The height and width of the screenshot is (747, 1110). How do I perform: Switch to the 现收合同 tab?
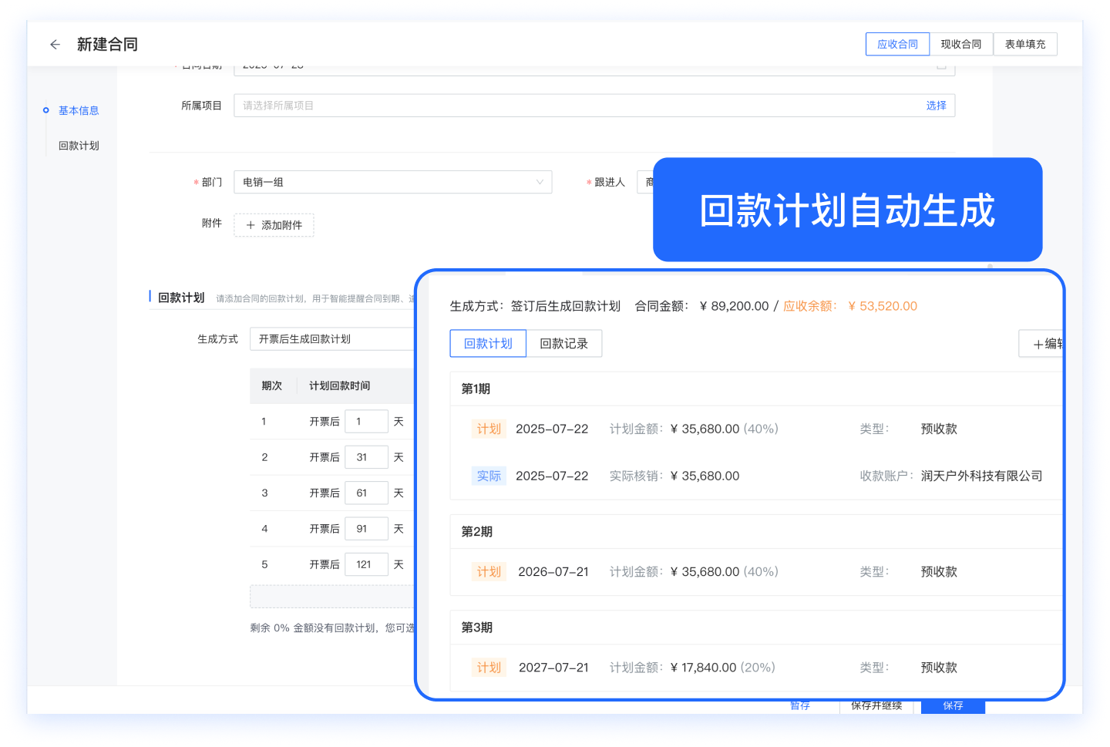[x=961, y=45]
